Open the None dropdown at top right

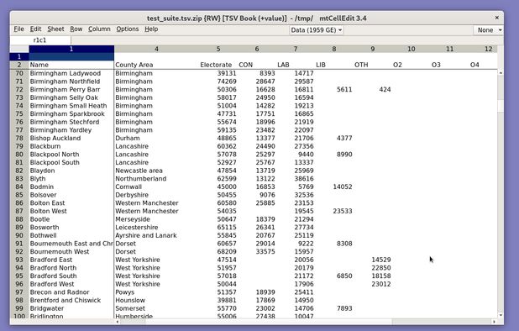(x=489, y=30)
